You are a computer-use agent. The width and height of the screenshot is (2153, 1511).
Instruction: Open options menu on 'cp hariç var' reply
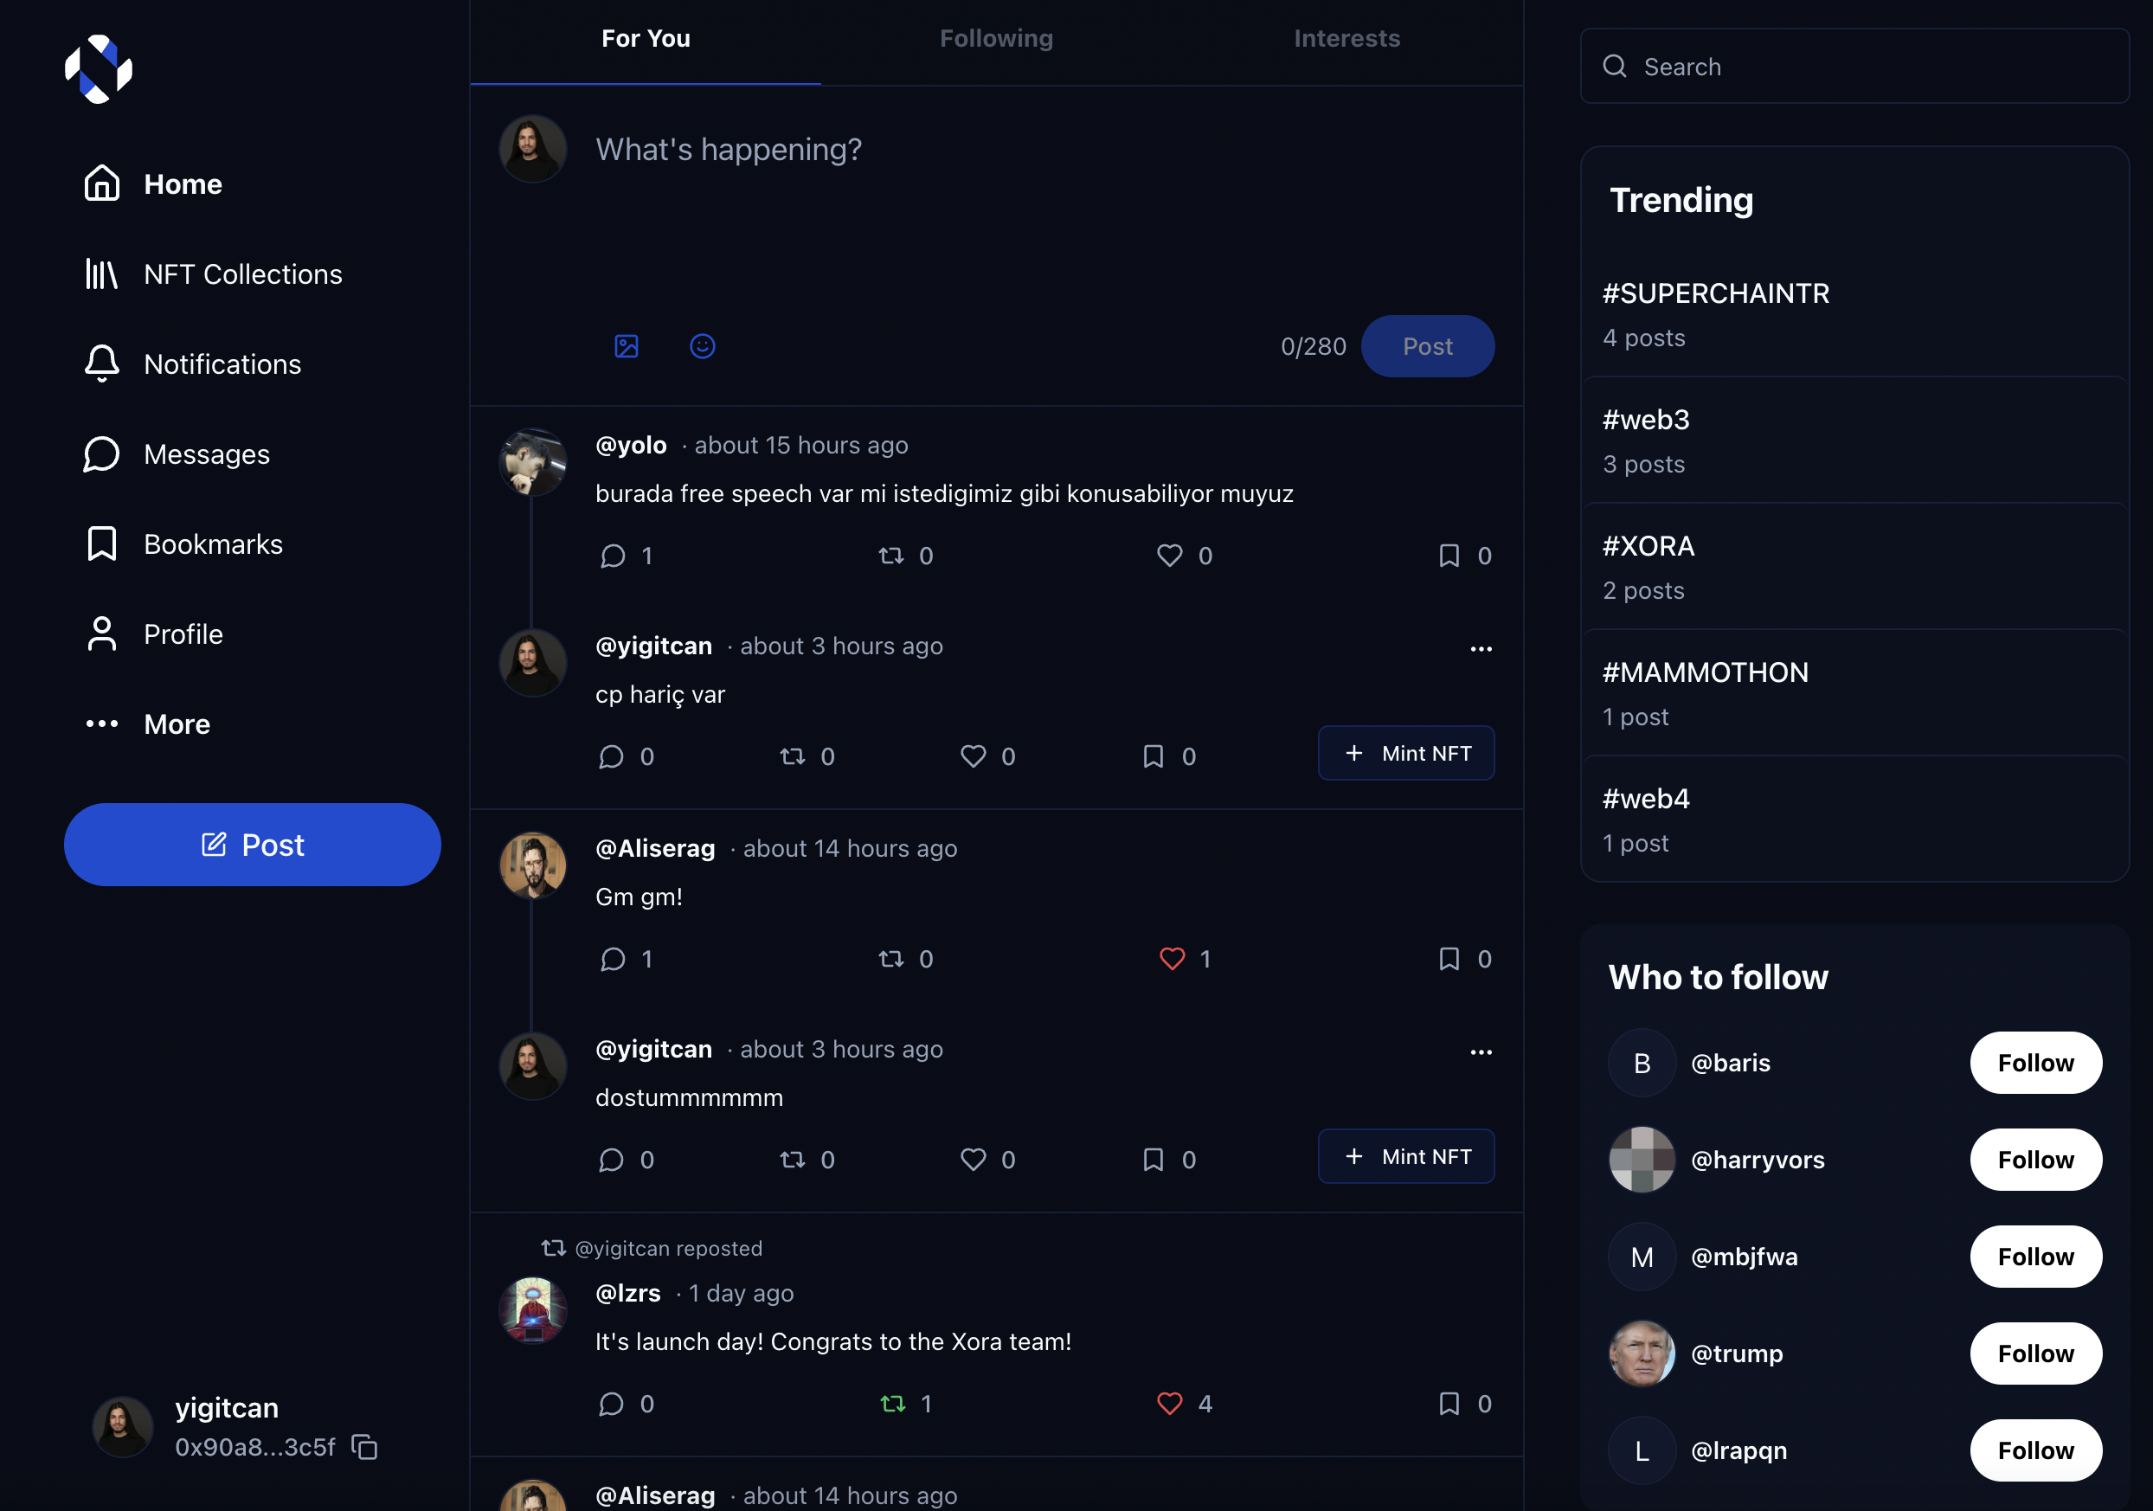point(1481,649)
